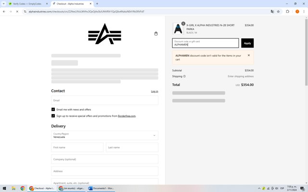Click the First name field

coord(77,147)
